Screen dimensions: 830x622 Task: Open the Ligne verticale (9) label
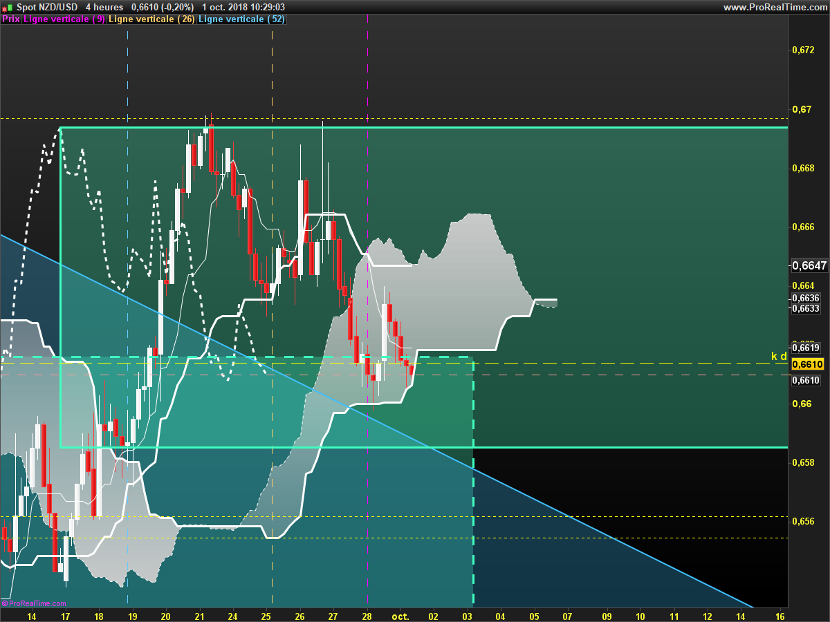coord(64,19)
